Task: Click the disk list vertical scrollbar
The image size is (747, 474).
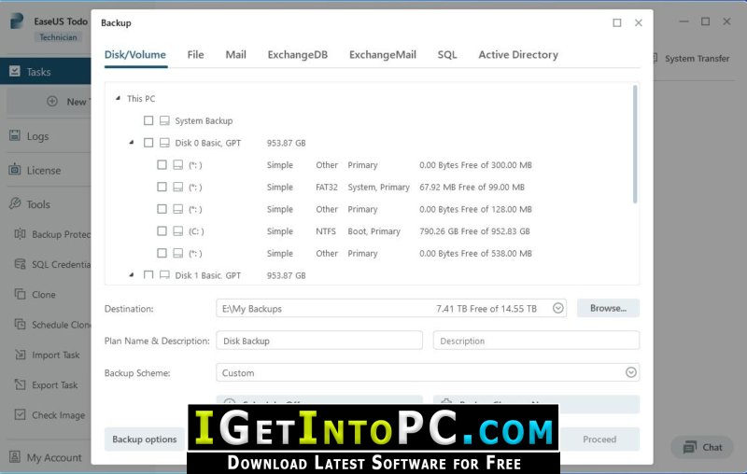Action: pos(635,145)
